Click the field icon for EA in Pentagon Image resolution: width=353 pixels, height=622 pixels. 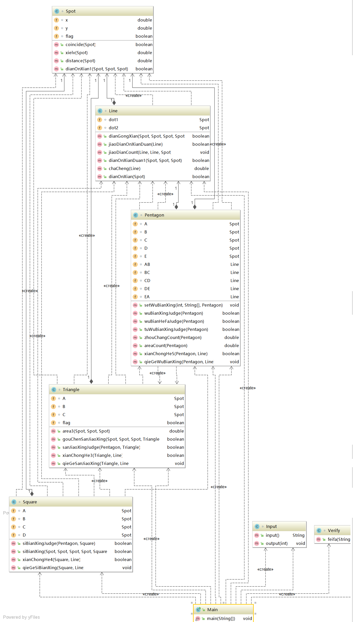point(135,297)
